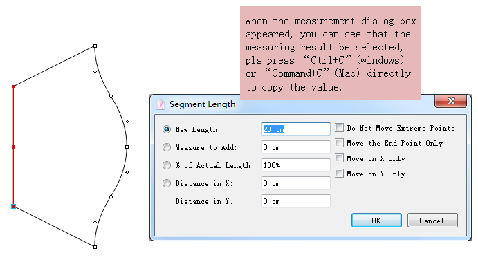Select the cyan-outlined bottom endpoint of red segment
Image resolution: width=478 pixels, height=262 pixels.
click(x=13, y=206)
